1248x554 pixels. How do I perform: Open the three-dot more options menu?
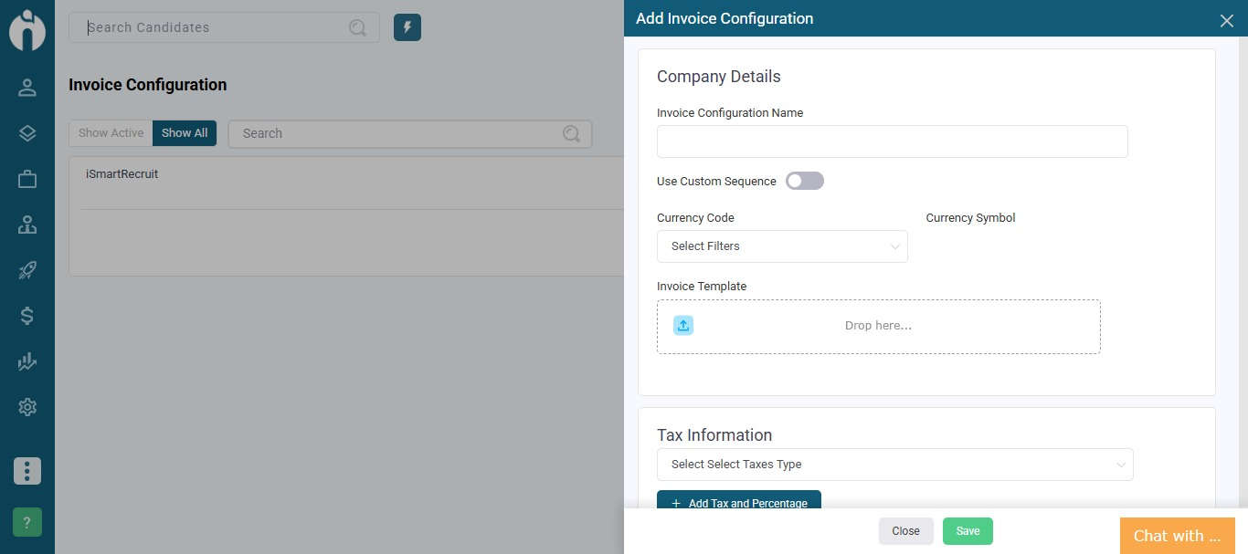coord(27,471)
